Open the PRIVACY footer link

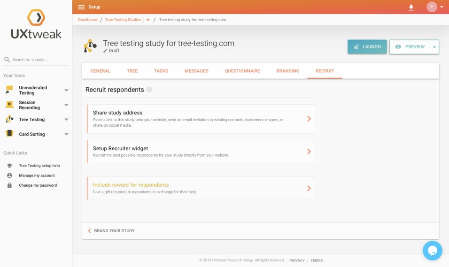297,260
